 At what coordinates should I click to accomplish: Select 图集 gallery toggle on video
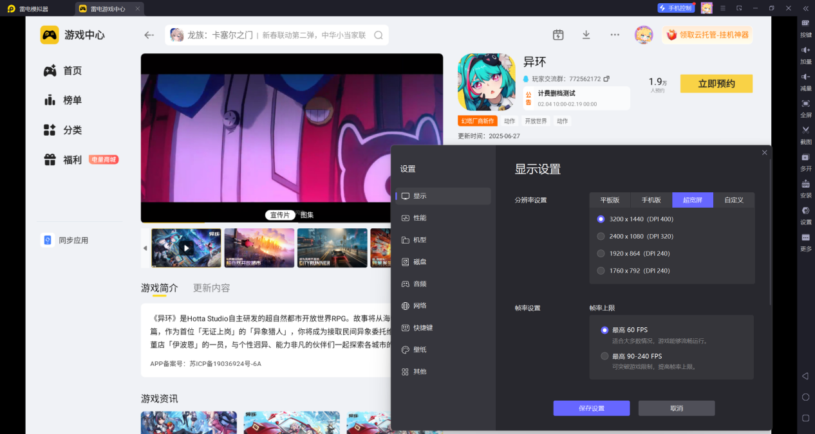click(x=307, y=215)
